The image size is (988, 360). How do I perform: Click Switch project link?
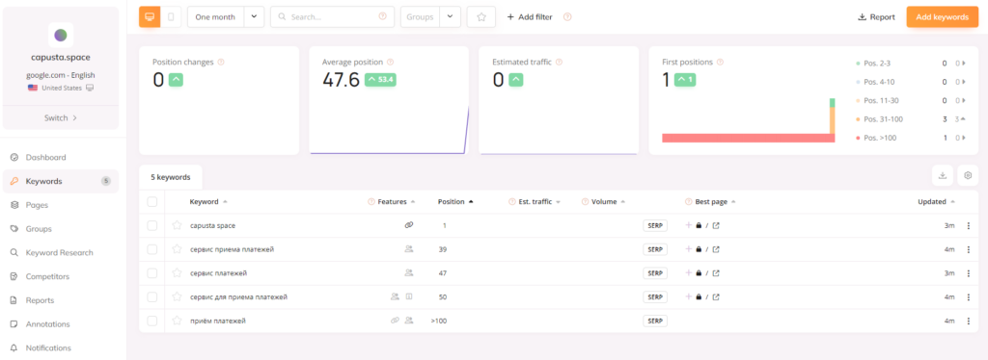point(61,117)
